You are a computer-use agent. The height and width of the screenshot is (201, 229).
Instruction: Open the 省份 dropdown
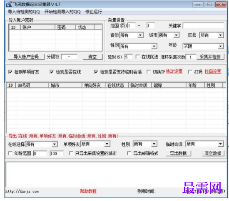point(131,35)
